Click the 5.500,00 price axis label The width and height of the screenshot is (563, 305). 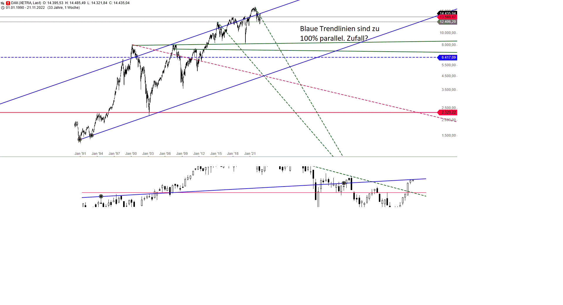coord(449,65)
